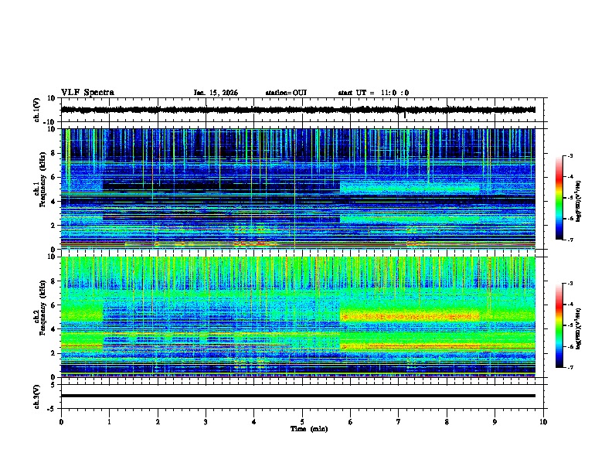Click the time axis final tick label "10"
The image size is (612, 473).
click(x=543, y=422)
